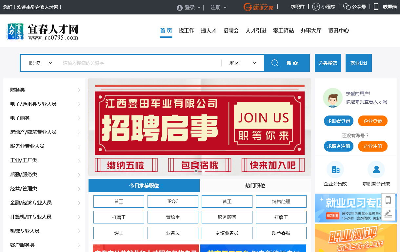Viewport: 400px width, 252px height.
Task: Open the 地区 region dropdown
Action: [x=243, y=63]
